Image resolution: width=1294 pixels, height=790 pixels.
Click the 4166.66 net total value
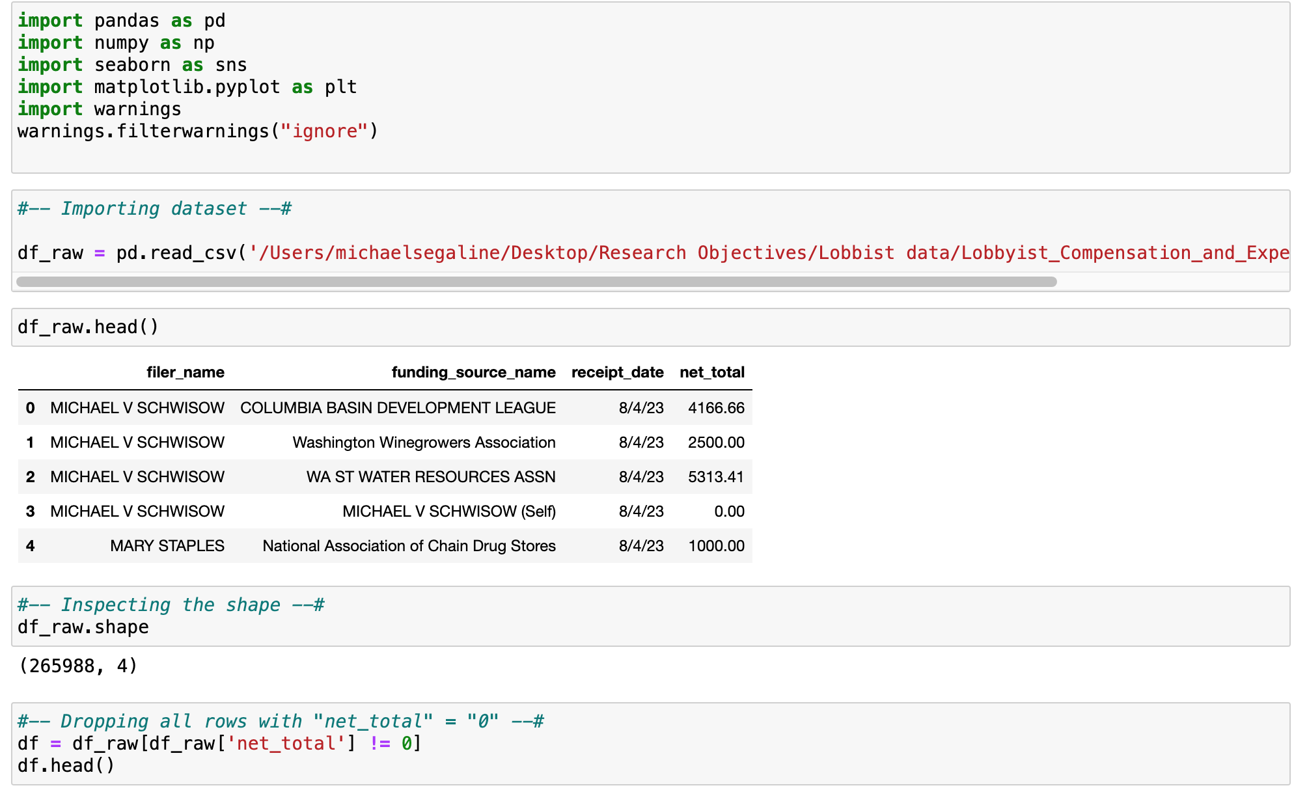click(716, 408)
